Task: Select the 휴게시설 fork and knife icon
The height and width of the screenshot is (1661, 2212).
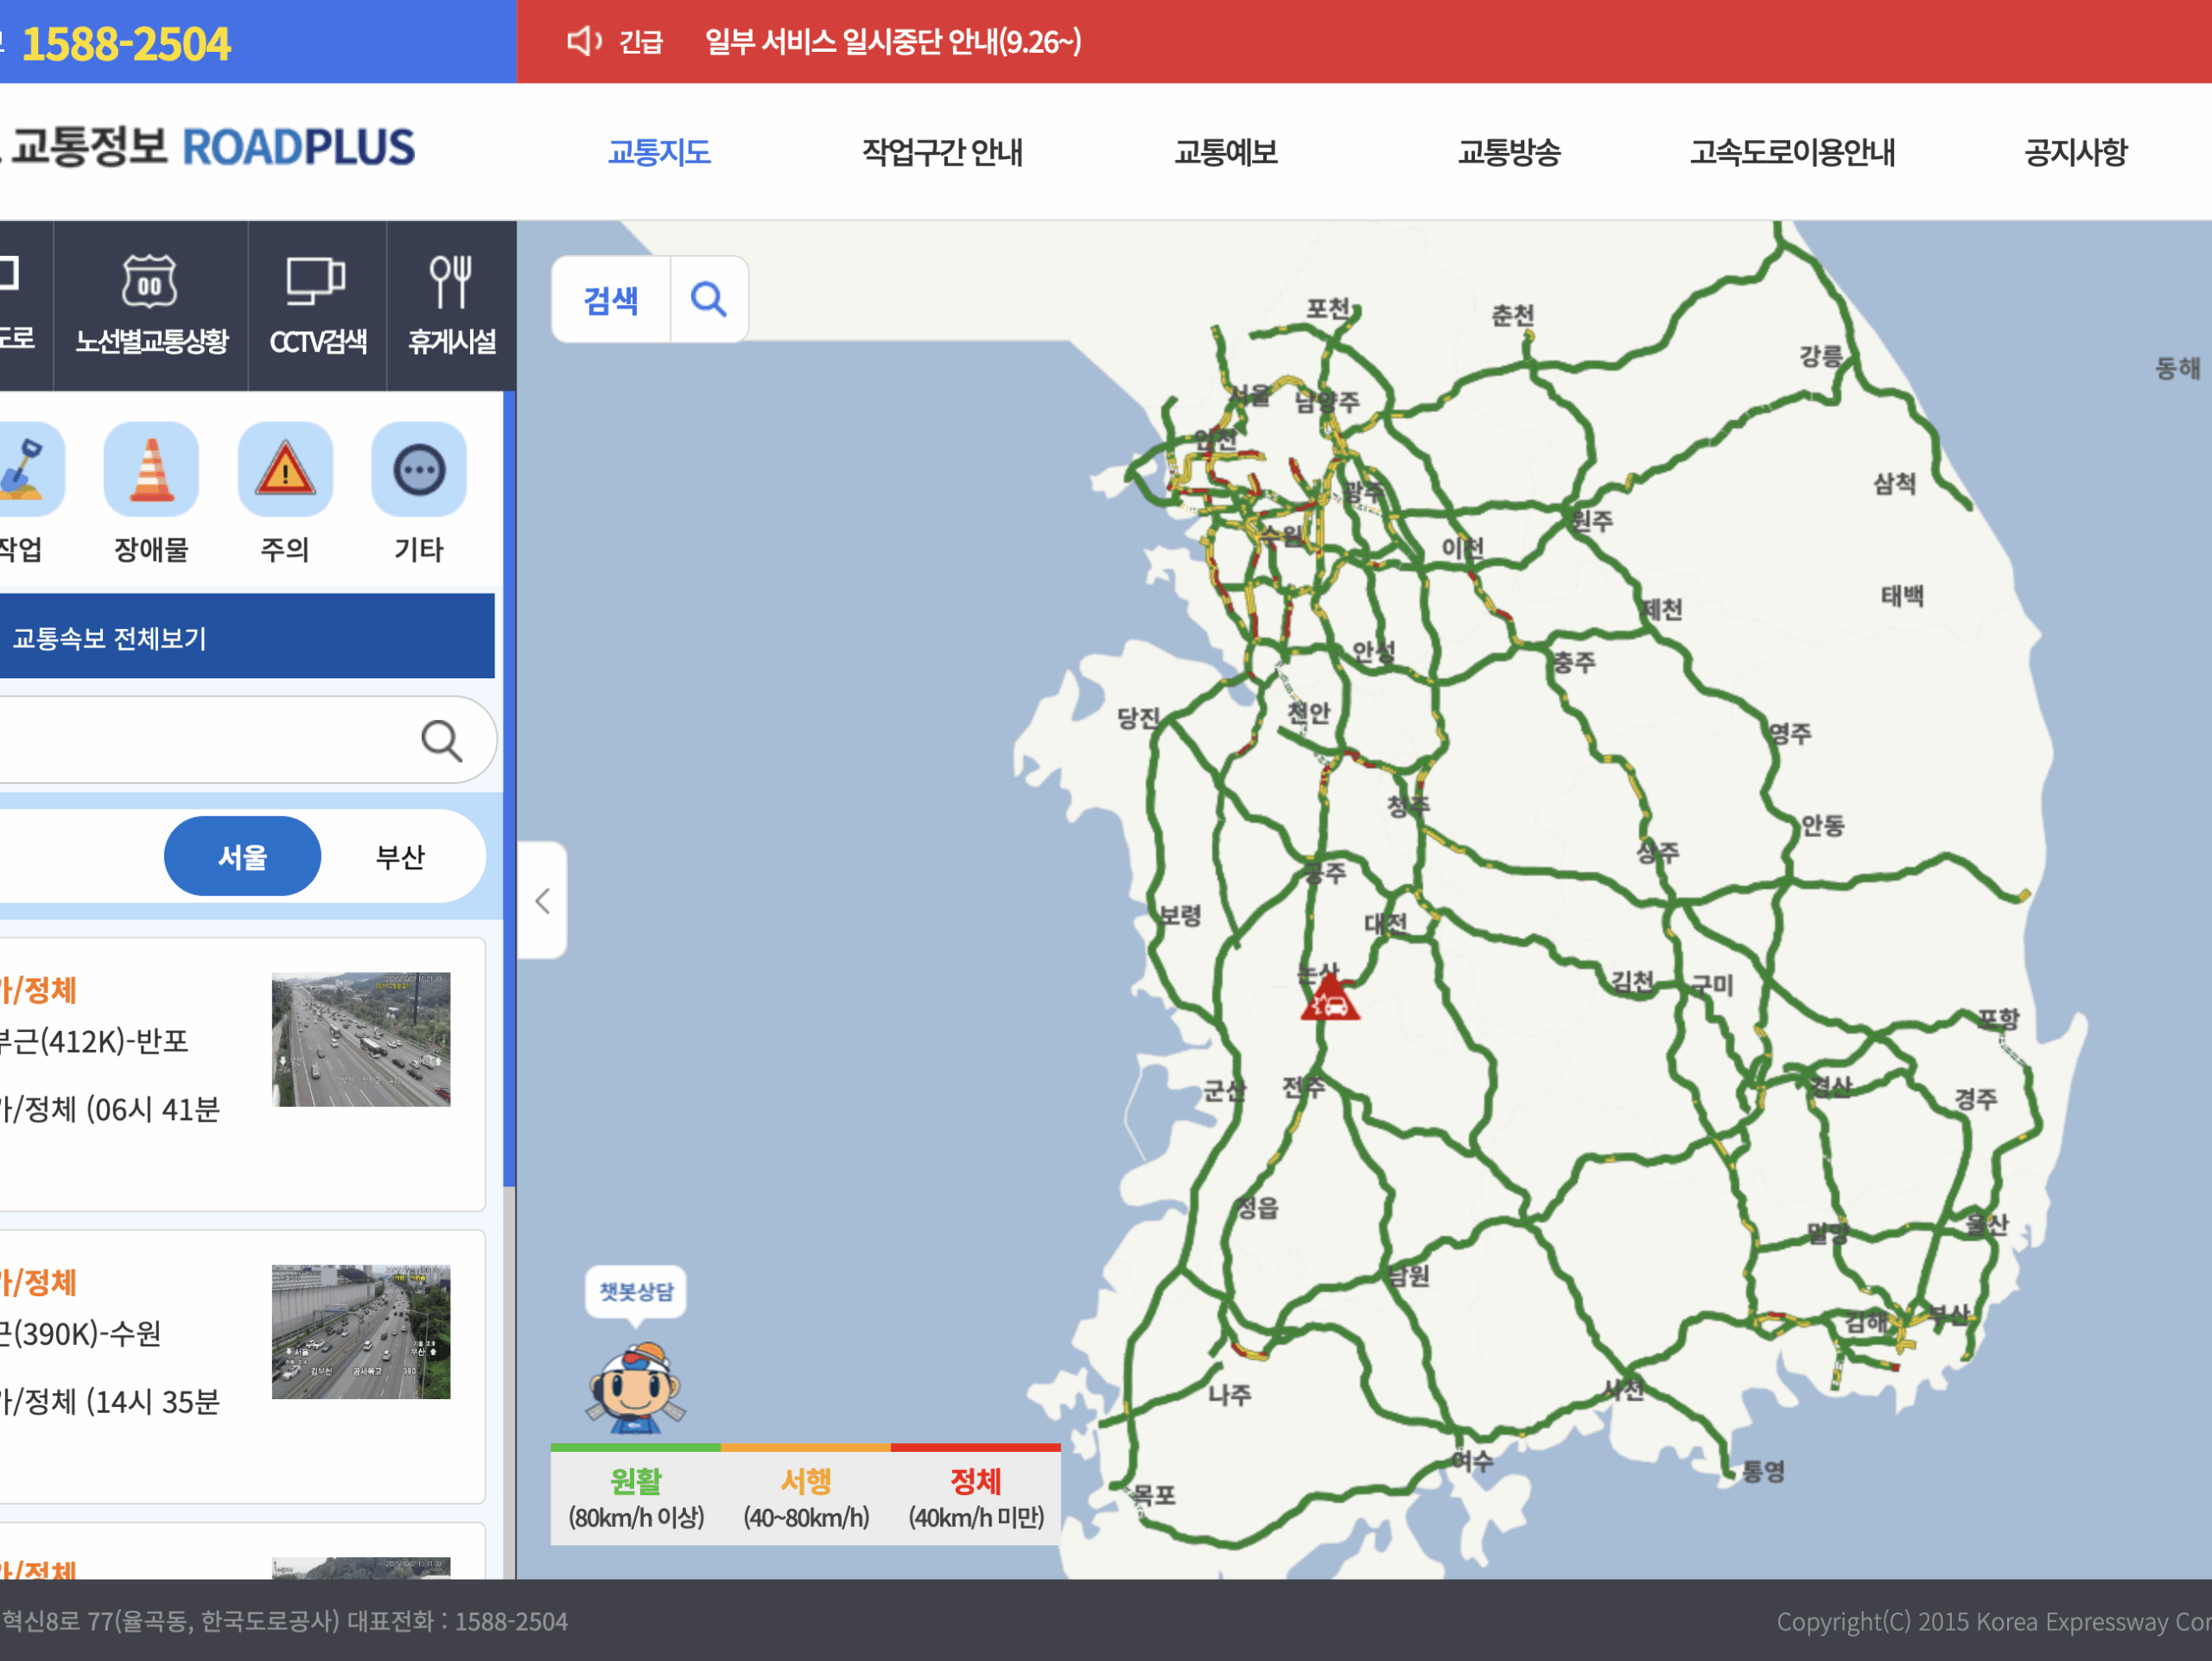Action: click(451, 282)
